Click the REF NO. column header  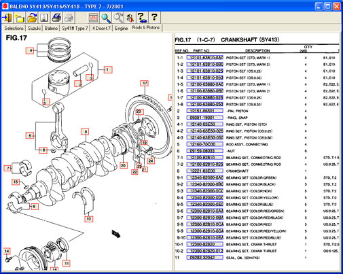(181, 50)
